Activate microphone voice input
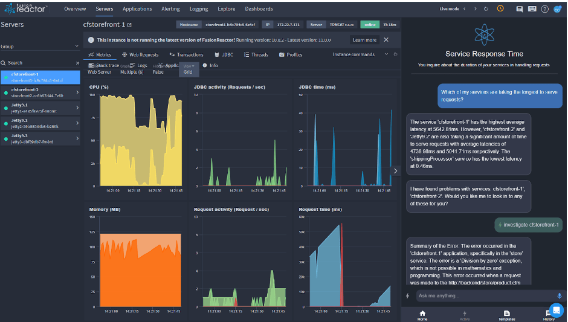 pos(560,296)
